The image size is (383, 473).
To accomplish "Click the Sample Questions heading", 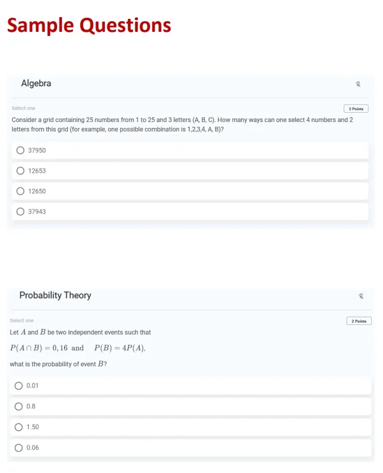I will tap(89, 25).
